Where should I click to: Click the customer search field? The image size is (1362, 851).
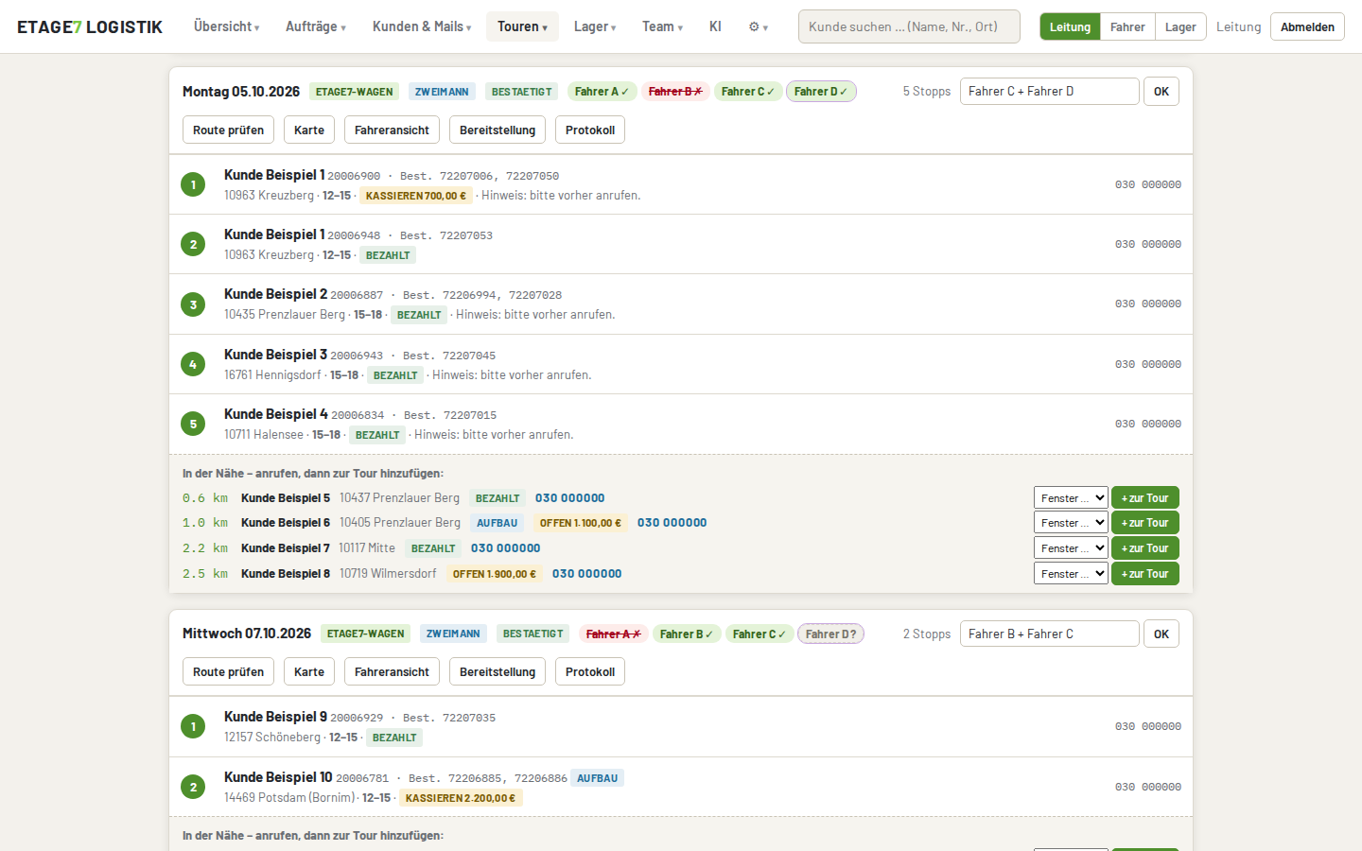pos(909,26)
